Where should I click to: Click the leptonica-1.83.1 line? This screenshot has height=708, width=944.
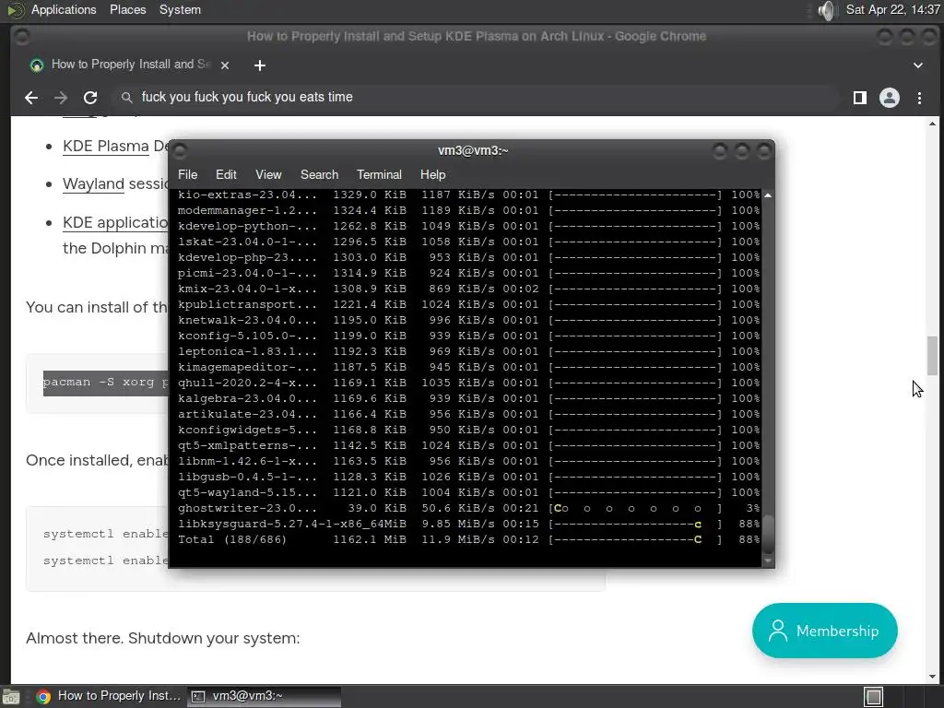pos(468,351)
